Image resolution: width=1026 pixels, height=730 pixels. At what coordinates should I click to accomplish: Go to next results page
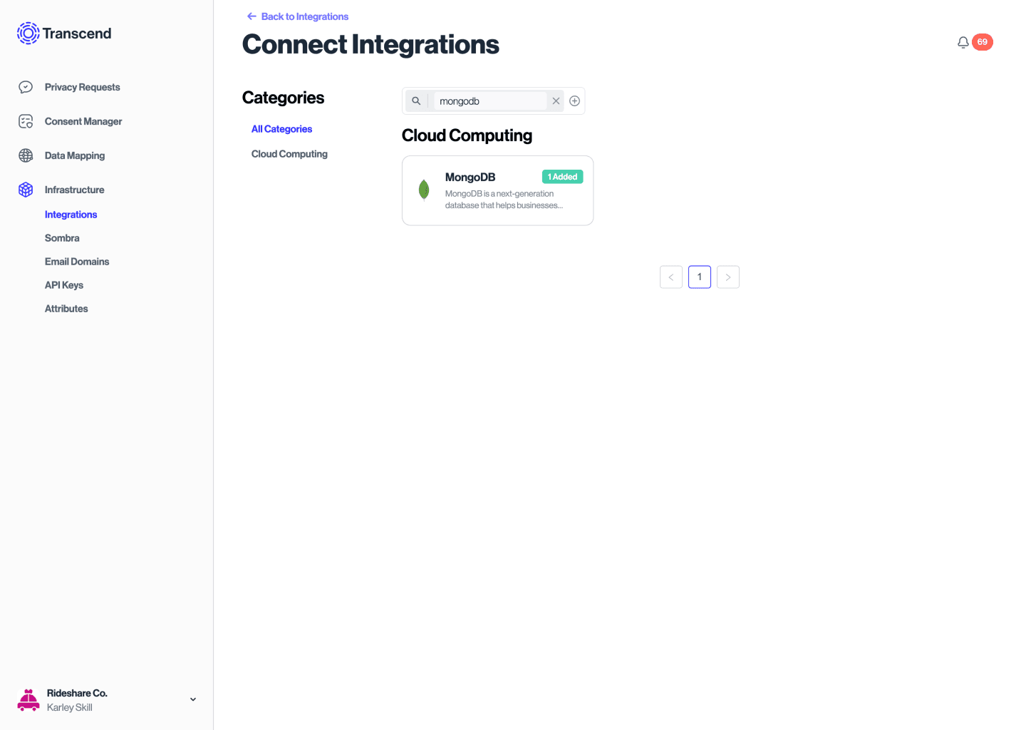pos(728,277)
